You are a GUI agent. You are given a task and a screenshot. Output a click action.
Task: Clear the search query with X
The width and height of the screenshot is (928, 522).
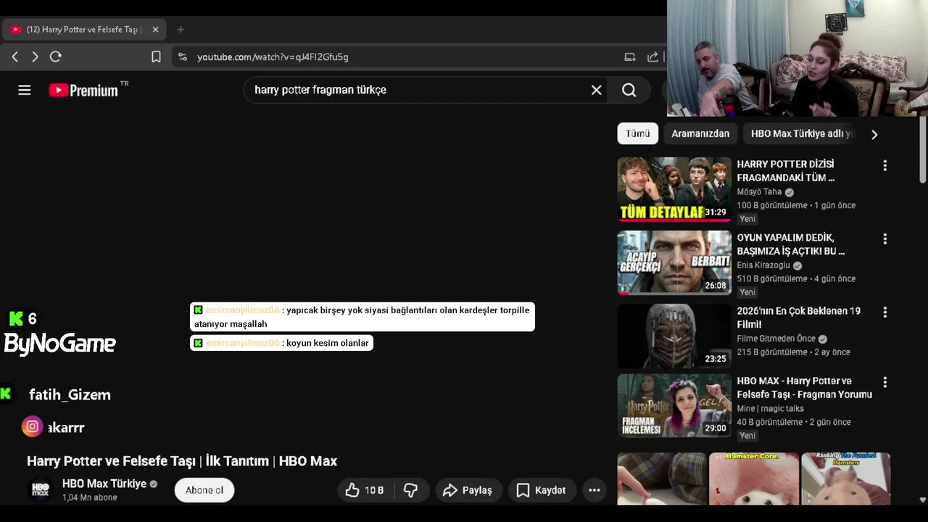596,90
